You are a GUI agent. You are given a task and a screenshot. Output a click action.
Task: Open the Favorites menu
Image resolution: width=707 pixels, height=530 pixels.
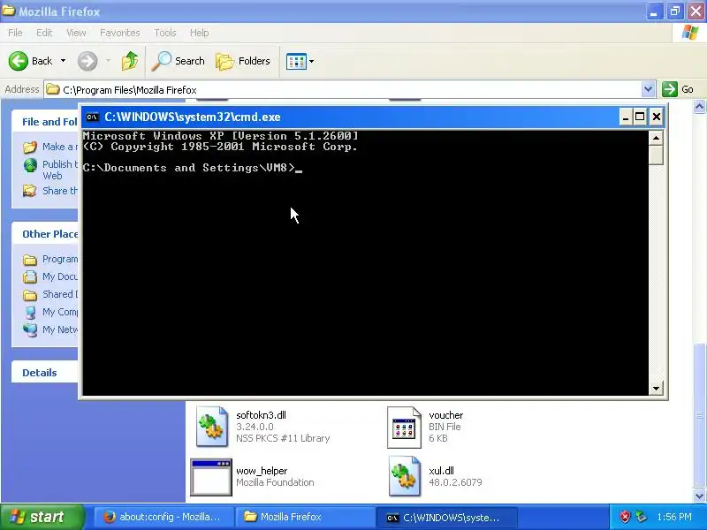coord(119,33)
